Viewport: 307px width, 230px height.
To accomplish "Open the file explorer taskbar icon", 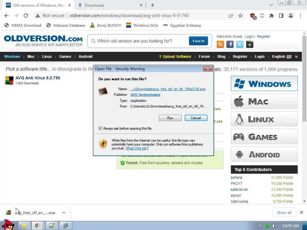I will point(24,226).
